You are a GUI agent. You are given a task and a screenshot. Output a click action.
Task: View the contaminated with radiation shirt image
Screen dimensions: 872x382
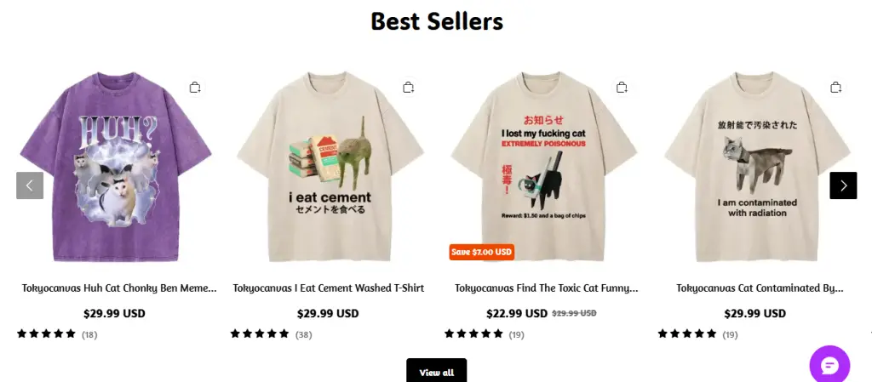757,167
